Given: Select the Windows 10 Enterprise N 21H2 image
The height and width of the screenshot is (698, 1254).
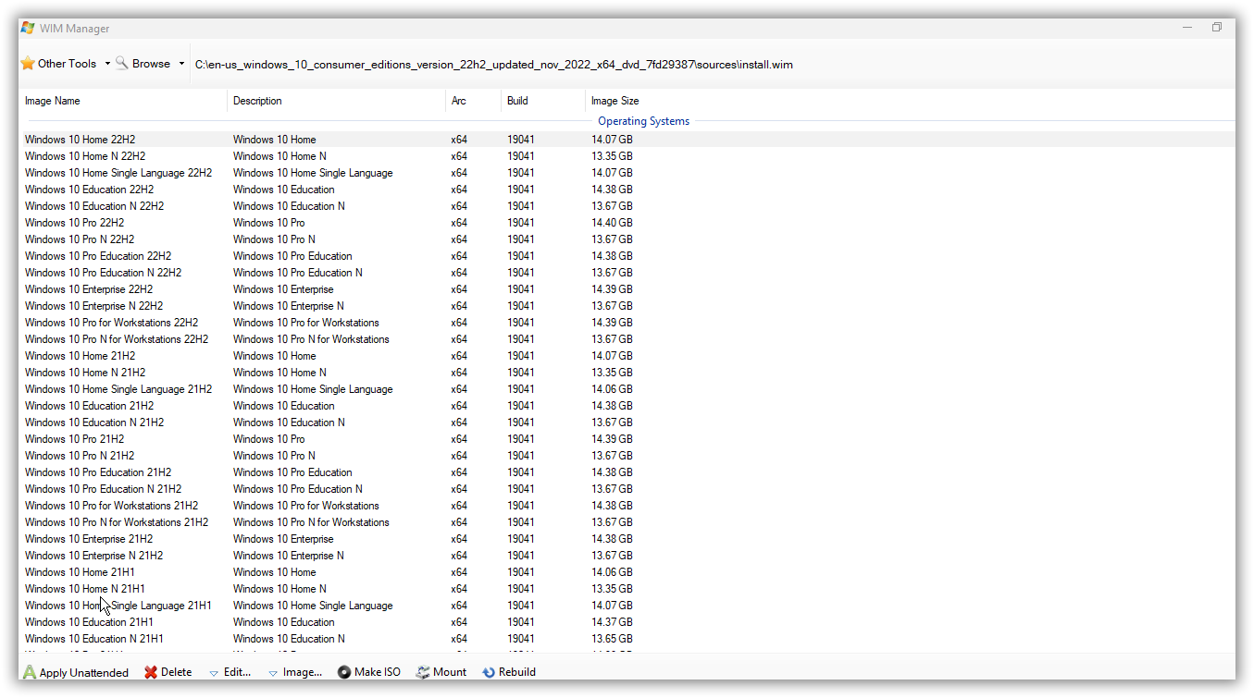Looking at the screenshot, I should [x=93, y=556].
